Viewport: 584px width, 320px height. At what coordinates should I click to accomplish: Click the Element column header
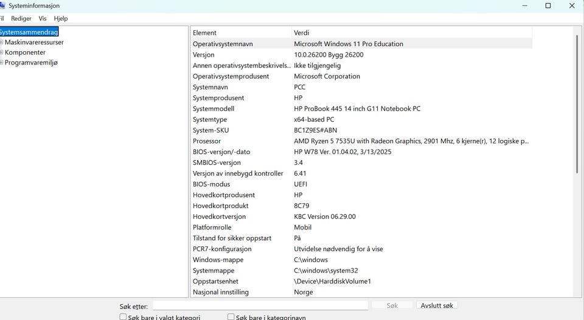[x=241, y=33]
